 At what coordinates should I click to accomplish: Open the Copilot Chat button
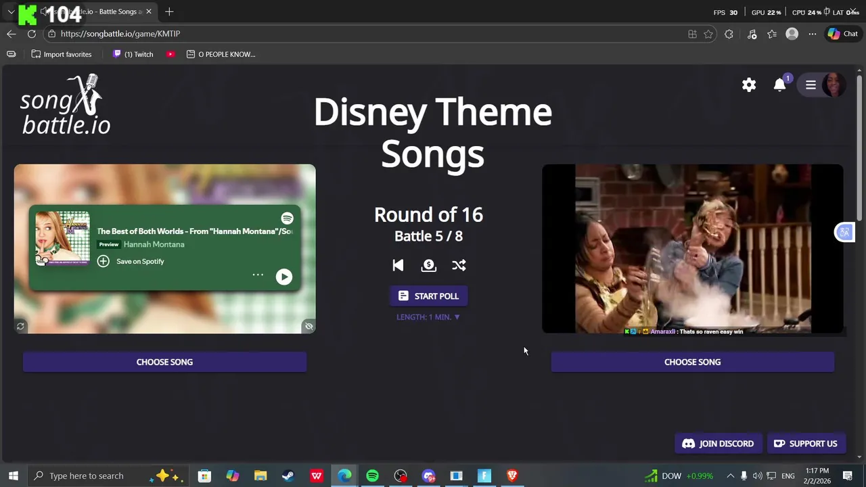pyautogui.click(x=842, y=34)
